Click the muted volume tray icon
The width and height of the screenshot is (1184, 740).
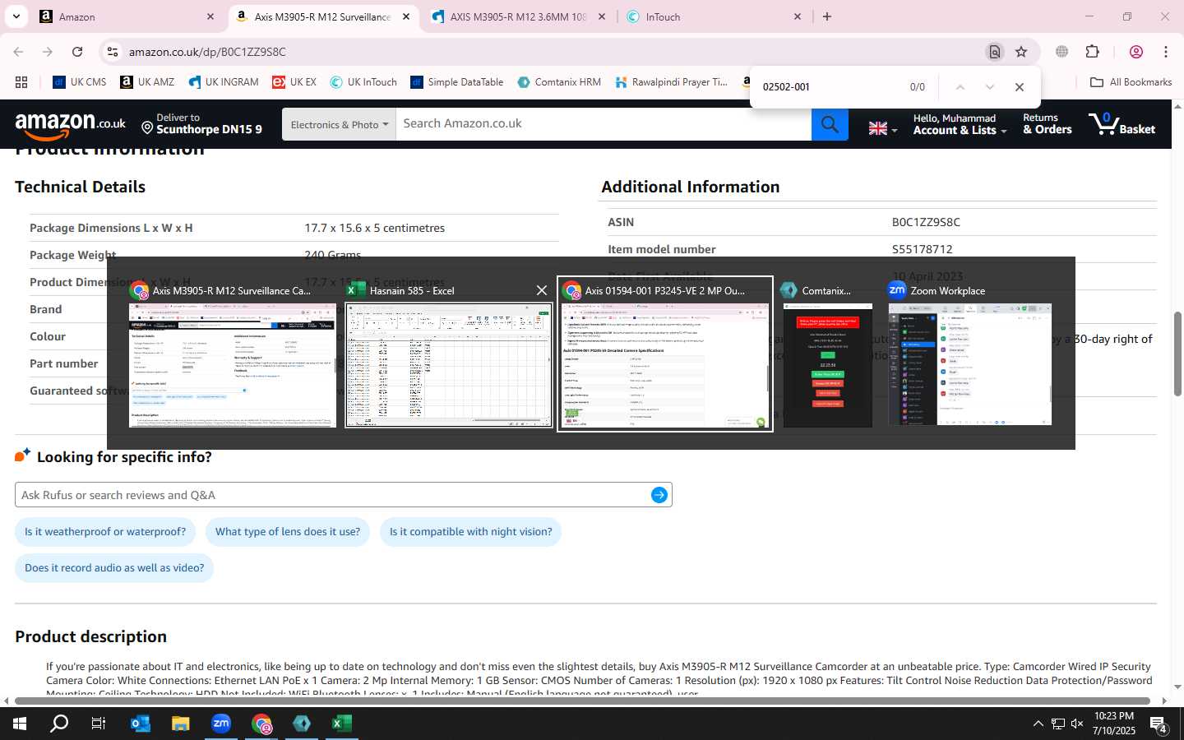[x=1077, y=724]
